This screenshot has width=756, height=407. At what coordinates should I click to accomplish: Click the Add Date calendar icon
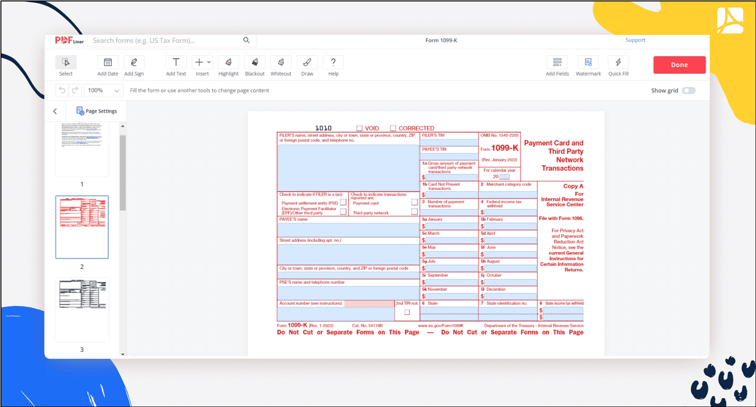coord(108,62)
